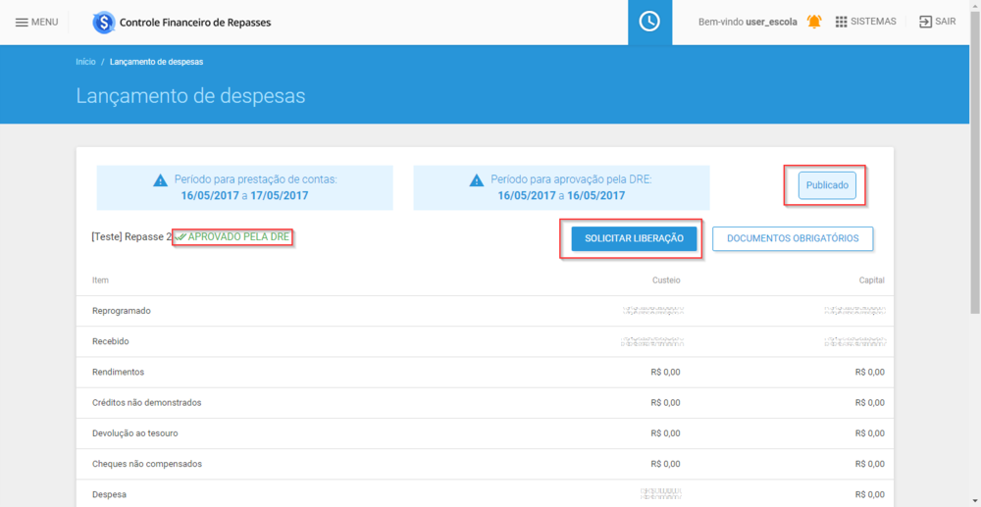Click Lançamento de despesas breadcrumb
Image resolution: width=981 pixels, height=507 pixels.
tap(156, 62)
